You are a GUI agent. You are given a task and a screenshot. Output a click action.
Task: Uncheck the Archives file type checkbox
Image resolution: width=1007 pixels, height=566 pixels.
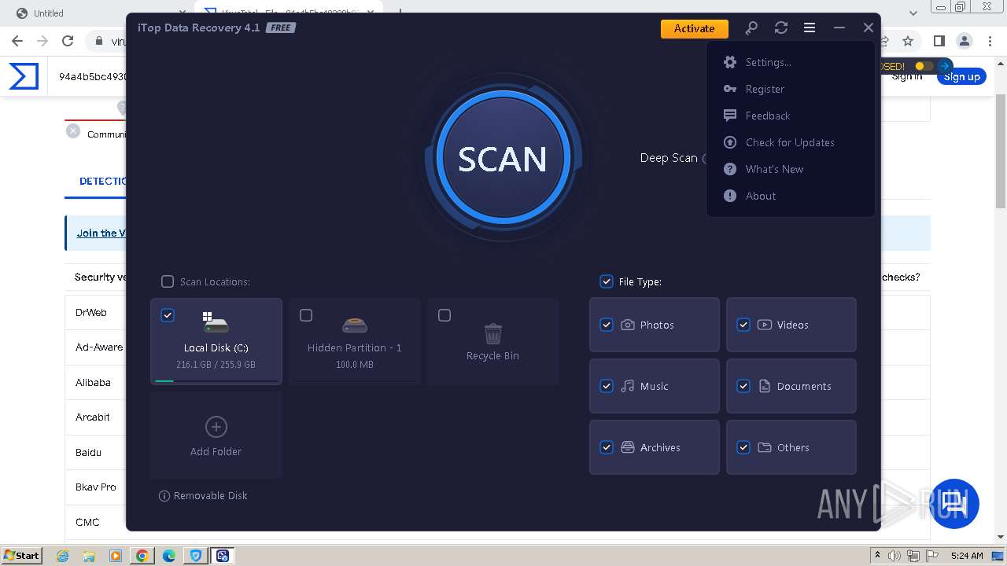pos(607,447)
